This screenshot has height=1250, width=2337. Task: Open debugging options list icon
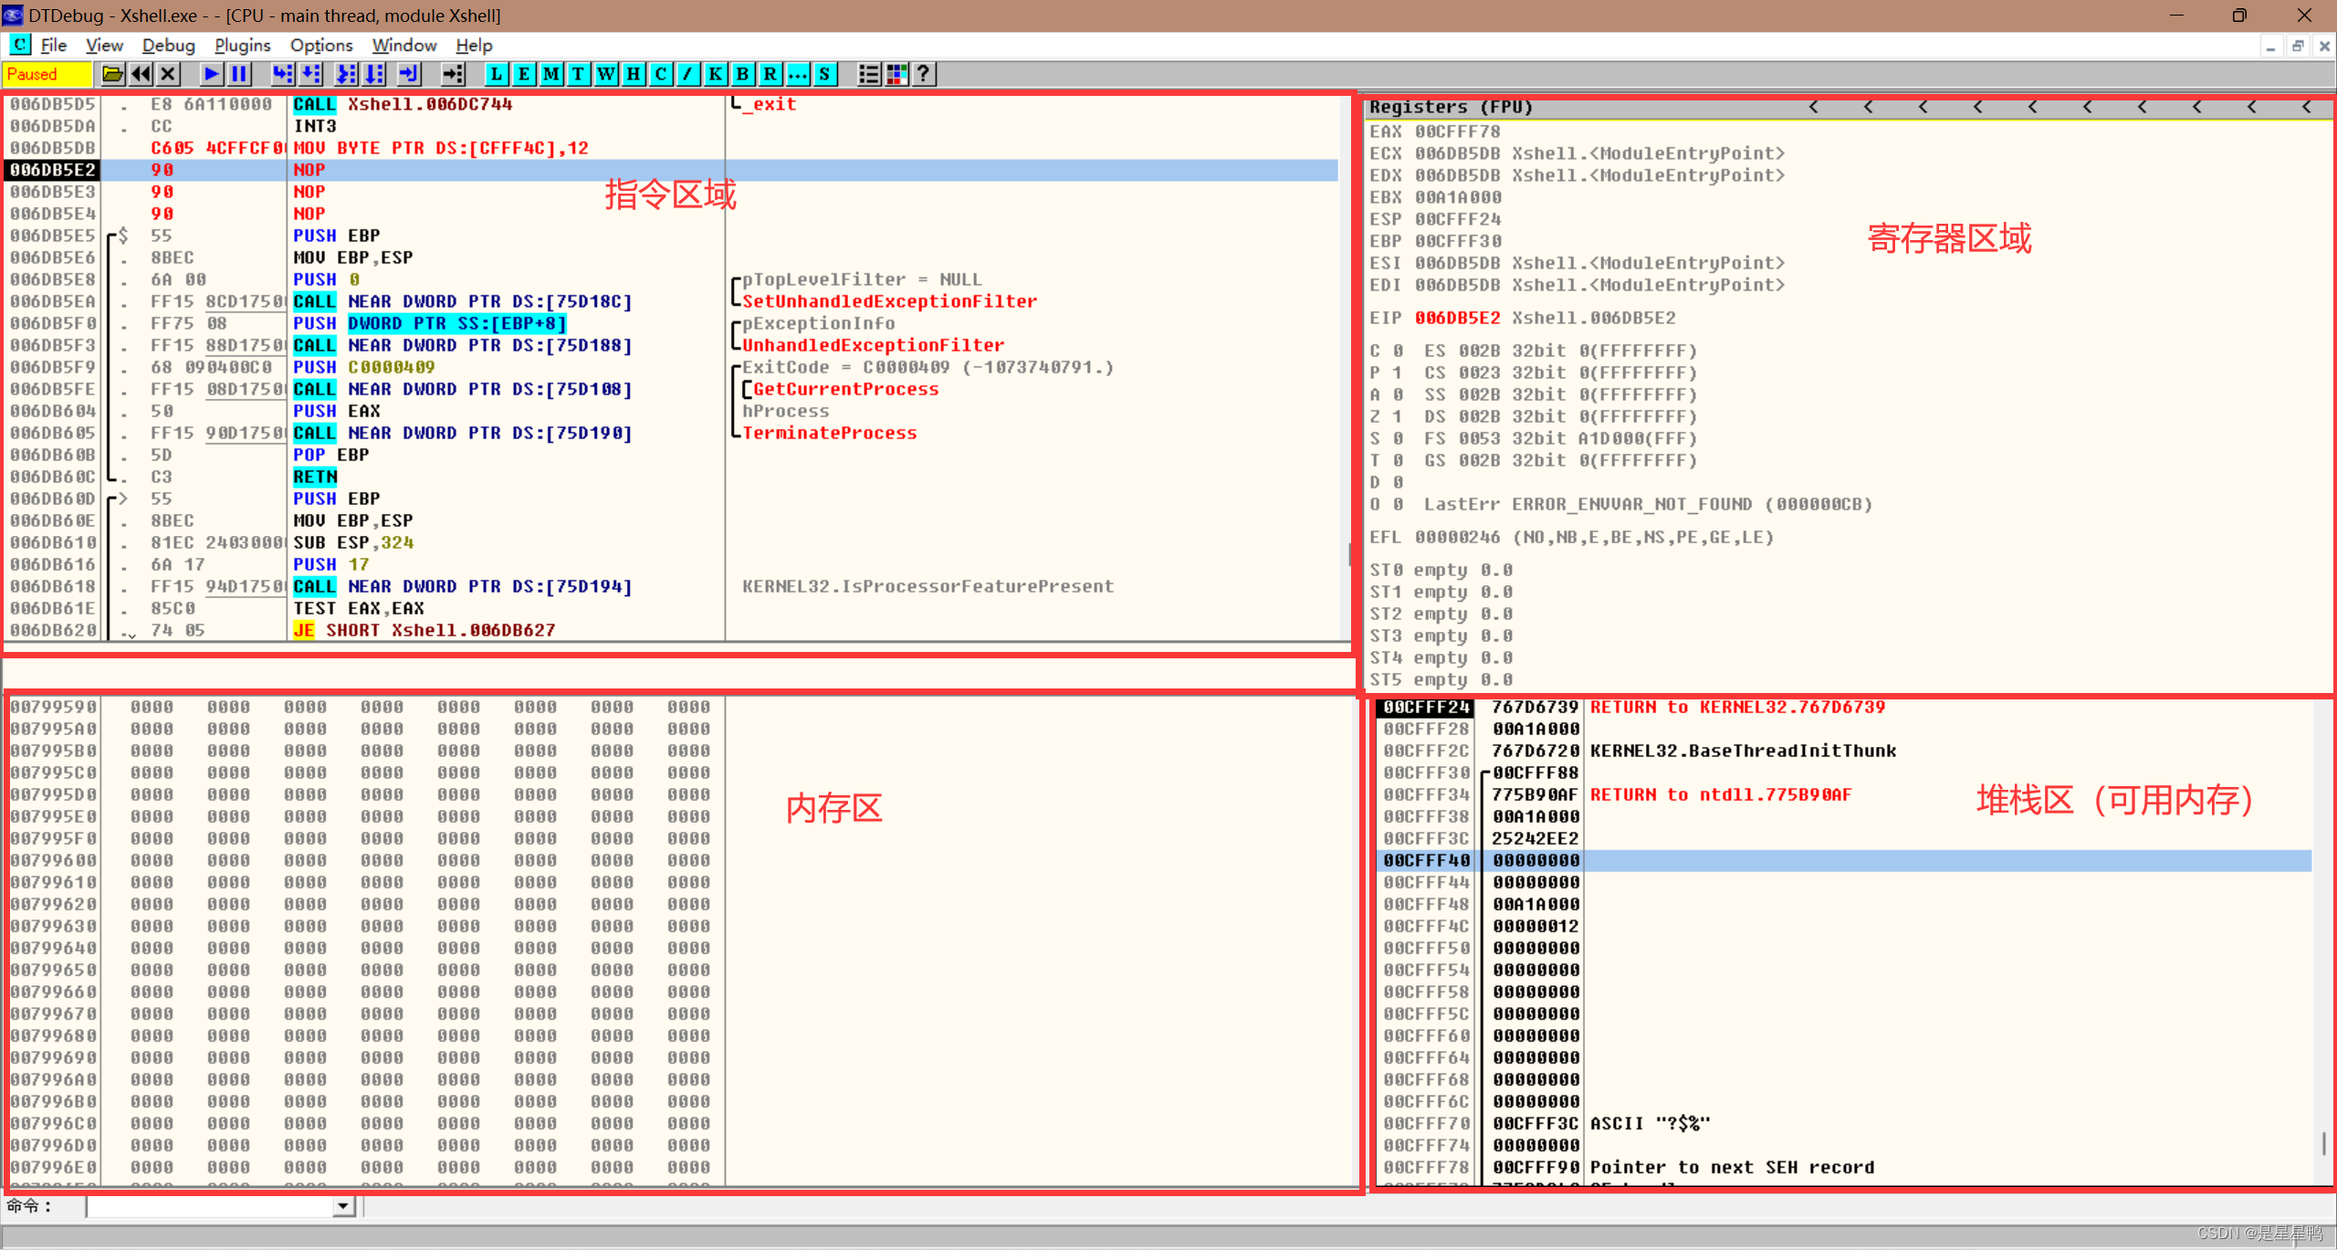(x=869, y=74)
